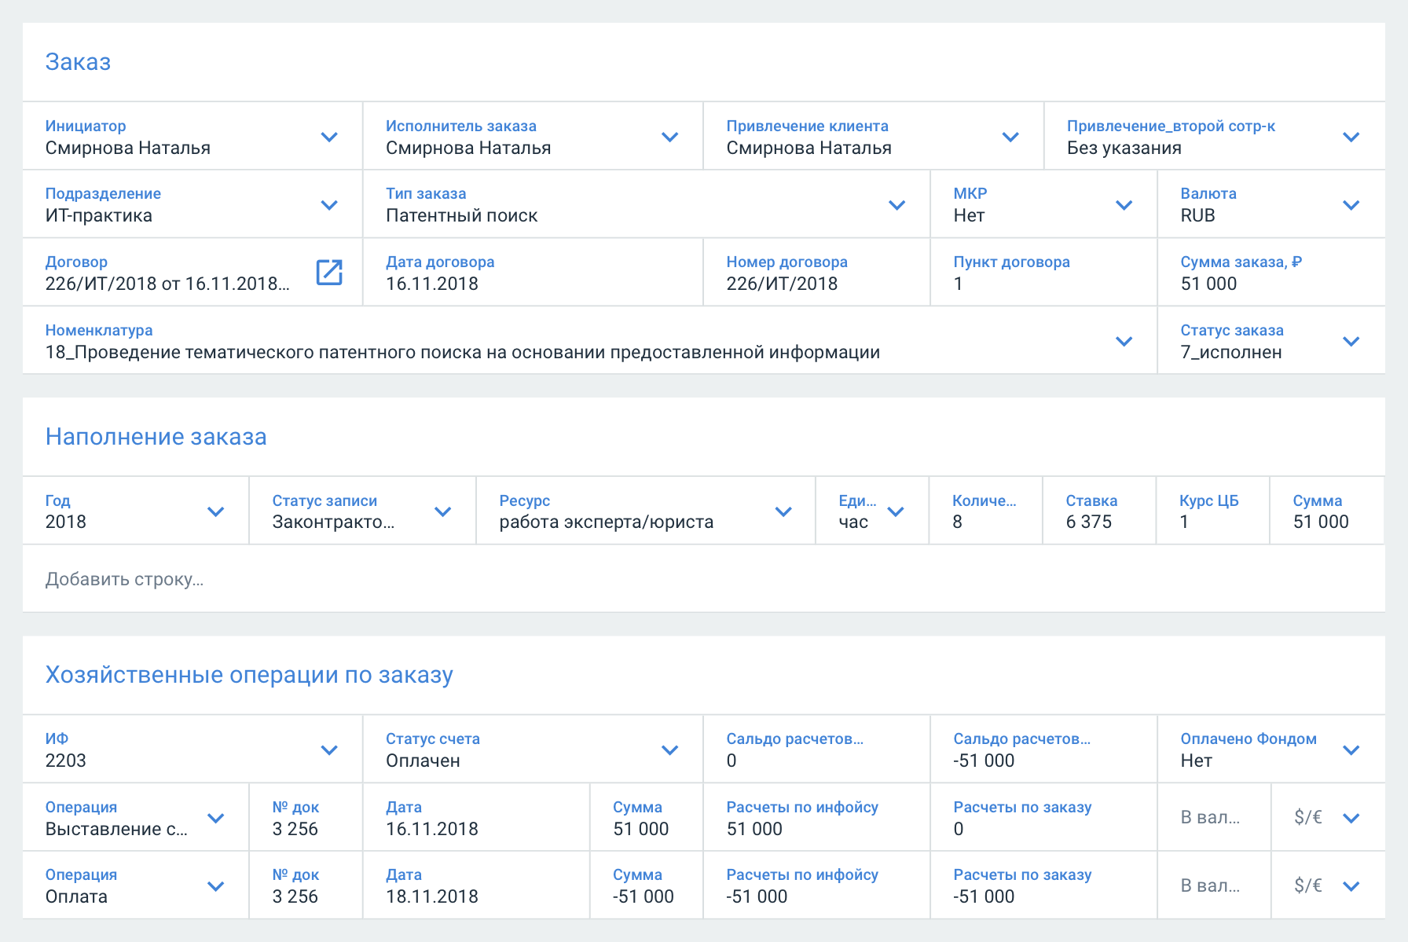The height and width of the screenshot is (942, 1408).
Task: Open the Тип заказа dropdown
Action: tap(896, 205)
